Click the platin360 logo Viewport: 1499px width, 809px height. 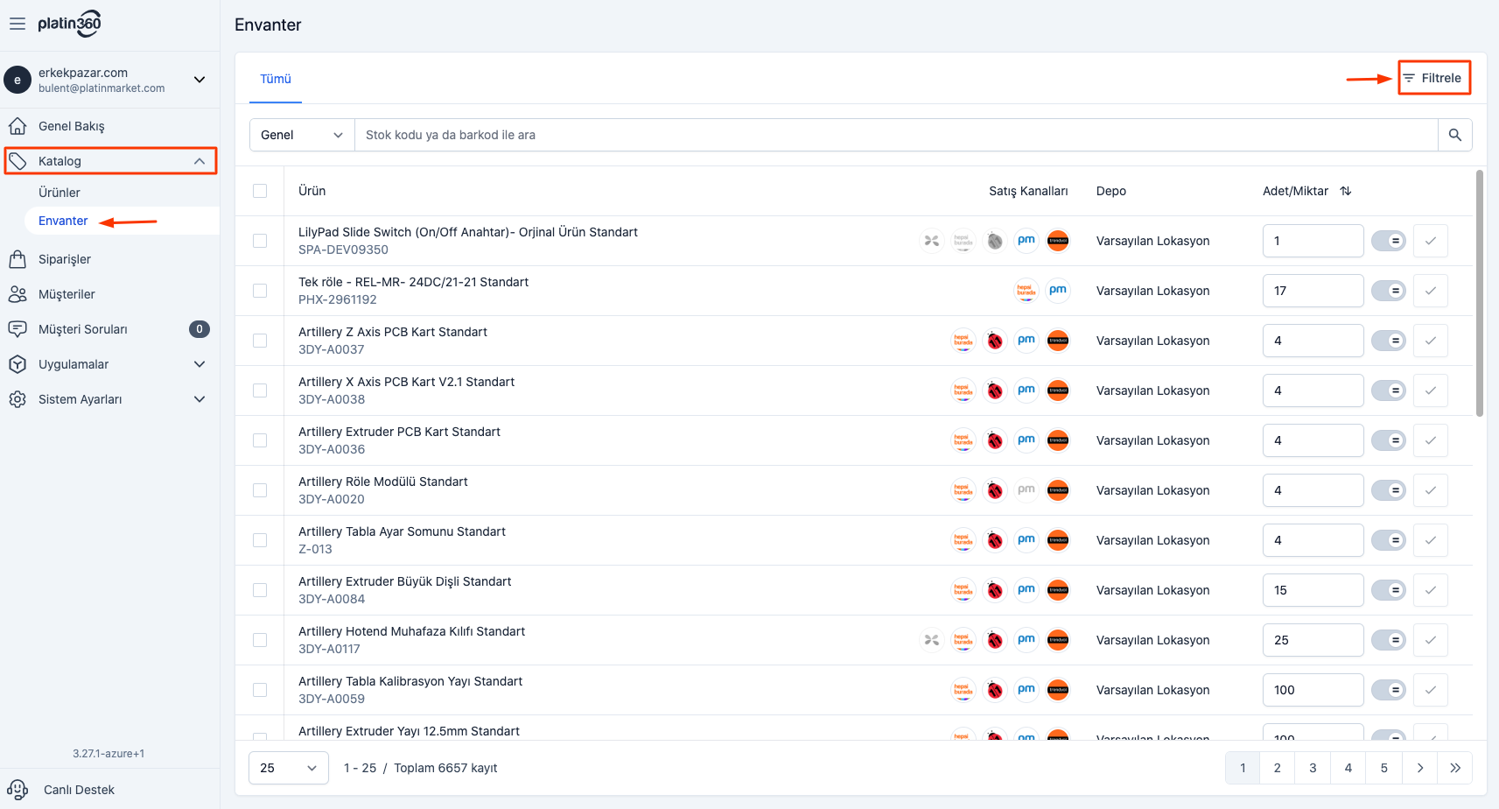click(x=70, y=24)
